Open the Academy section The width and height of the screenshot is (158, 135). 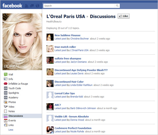[x=13, y=97]
